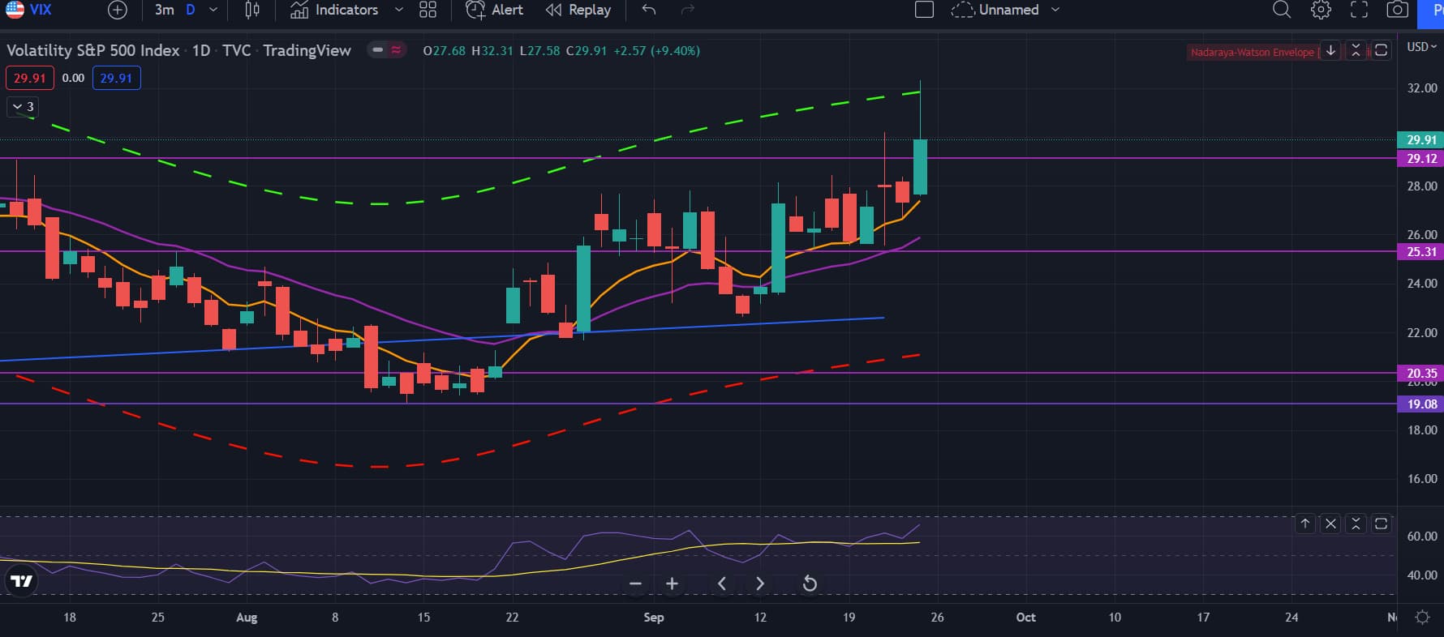This screenshot has height=637, width=1444.
Task: Click the blue 29.91 buy price box
Action: 116,78
